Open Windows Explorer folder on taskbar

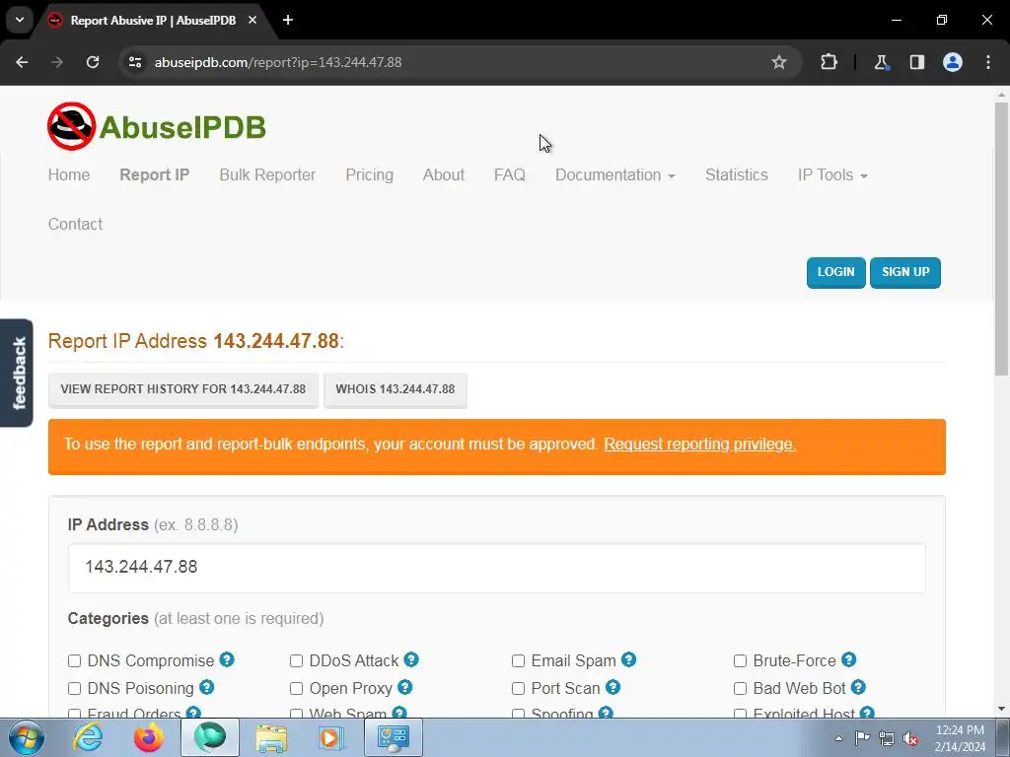[271, 737]
